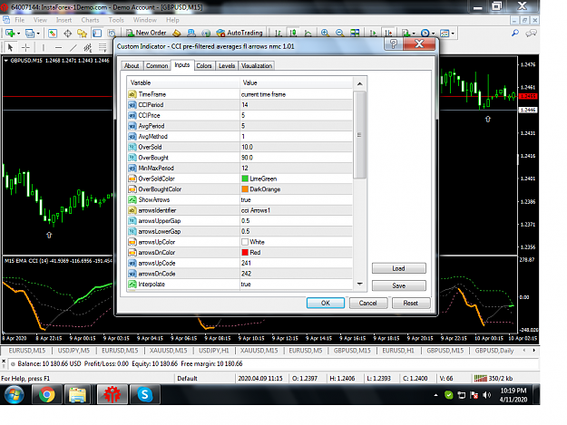Screen dimensions: 567x425
Task: Click the White arrowsUpColor swatch
Action: [x=245, y=242]
